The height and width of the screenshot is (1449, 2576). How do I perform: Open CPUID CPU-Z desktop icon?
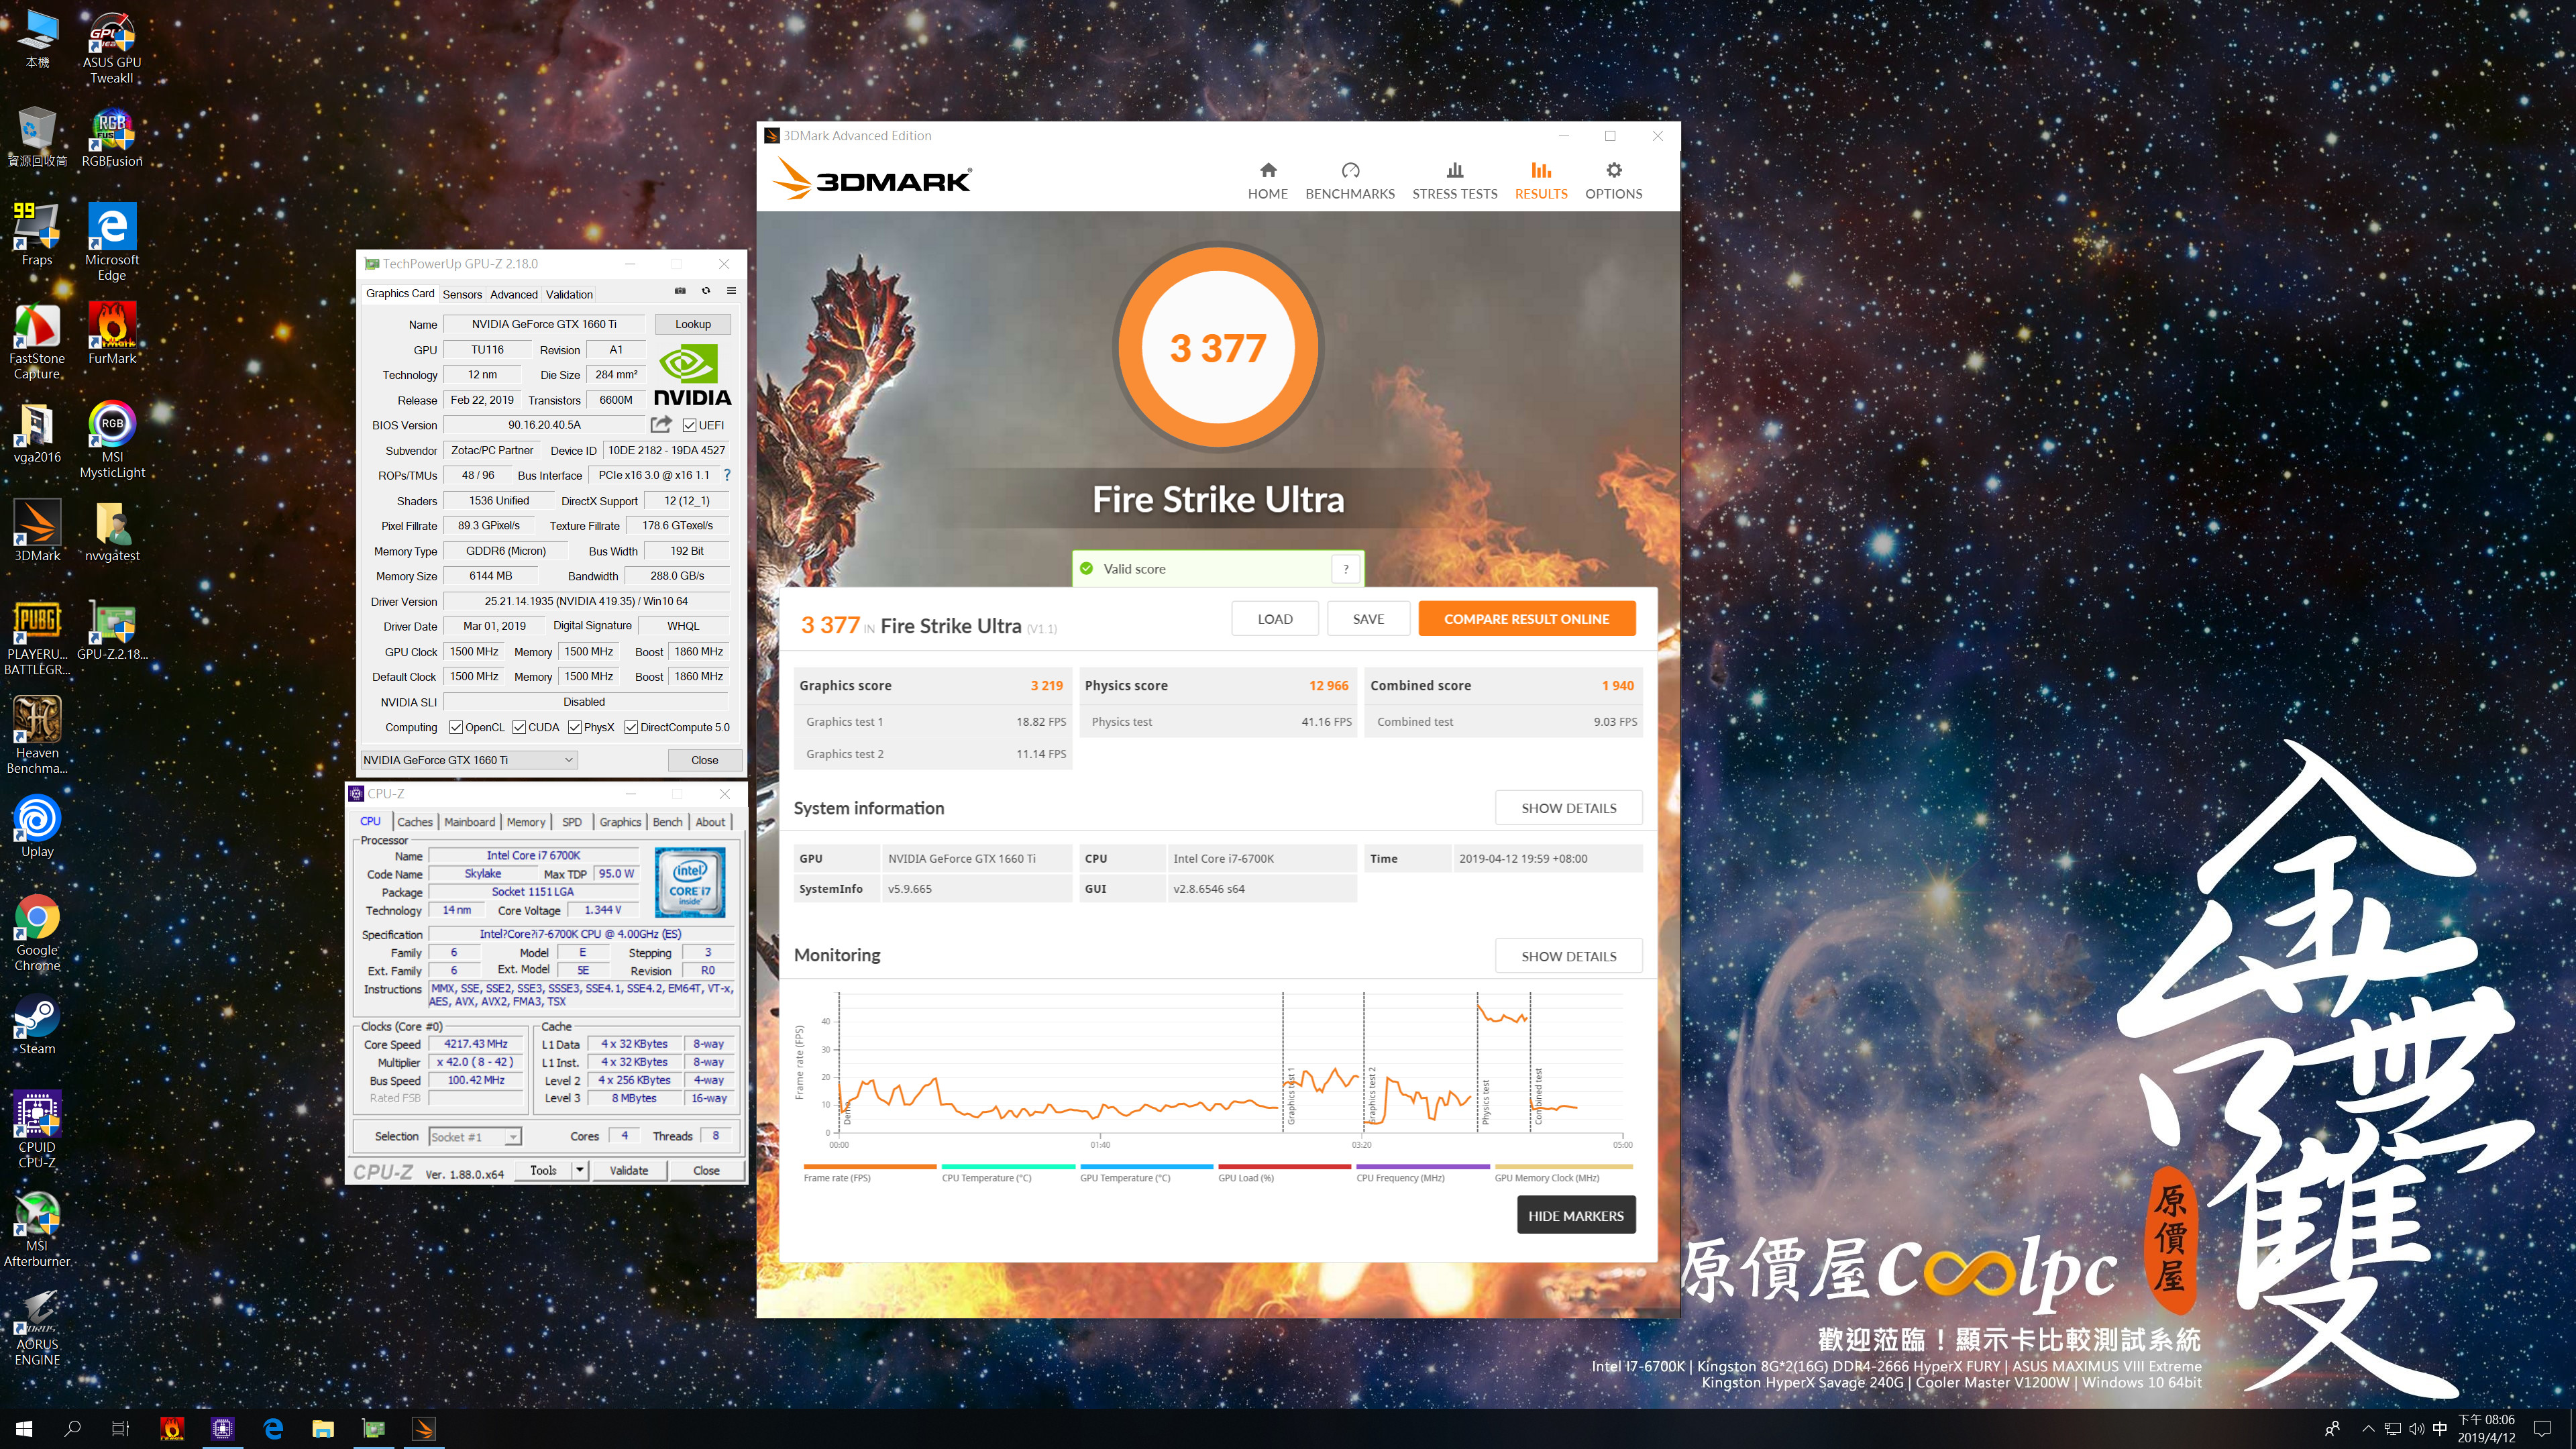point(37,1130)
